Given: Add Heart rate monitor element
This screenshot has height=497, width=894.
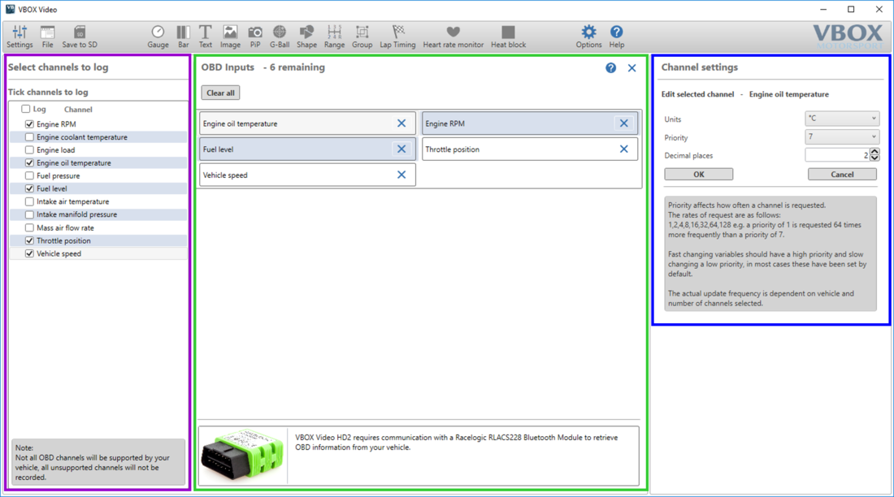Looking at the screenshot, I should pos(453,37).
